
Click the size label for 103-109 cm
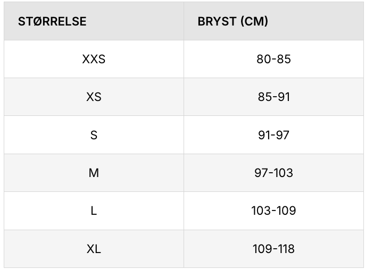coord(94,211)
